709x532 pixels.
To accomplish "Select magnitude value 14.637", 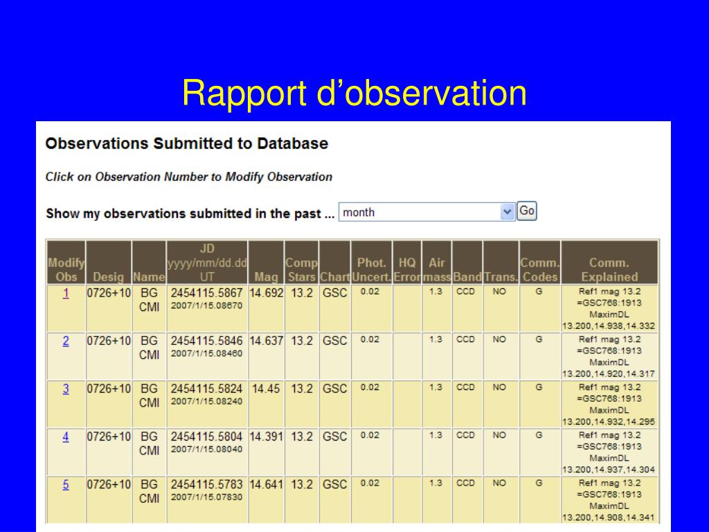I will tap(266, 341).
